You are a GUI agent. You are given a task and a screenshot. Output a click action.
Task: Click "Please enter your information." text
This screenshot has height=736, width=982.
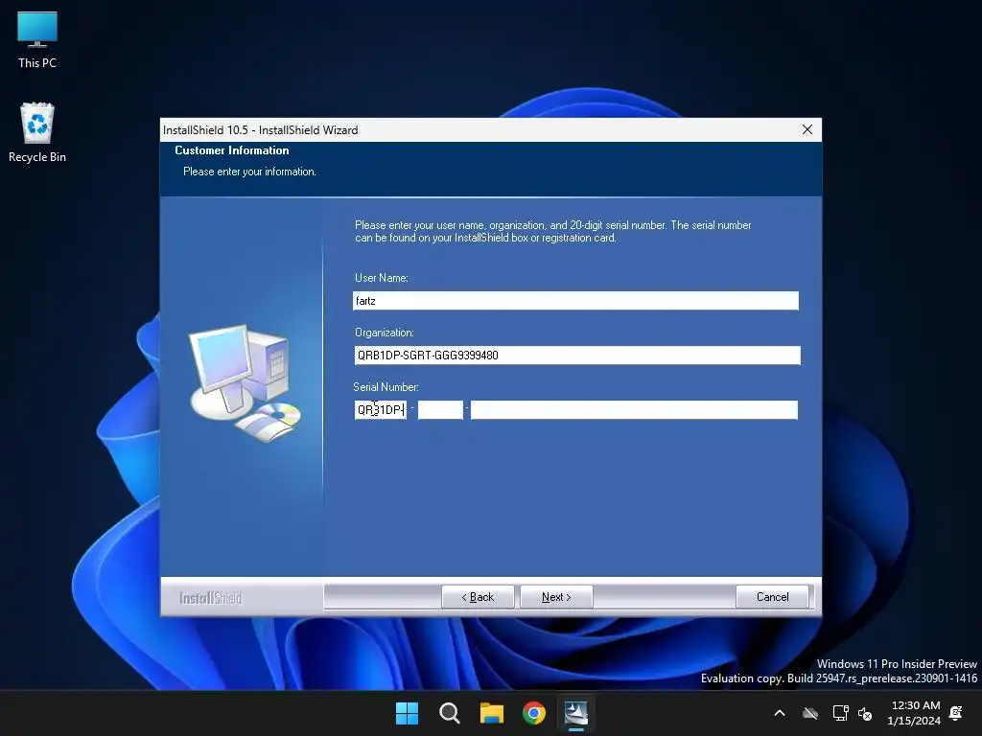[x=249, y=172]
